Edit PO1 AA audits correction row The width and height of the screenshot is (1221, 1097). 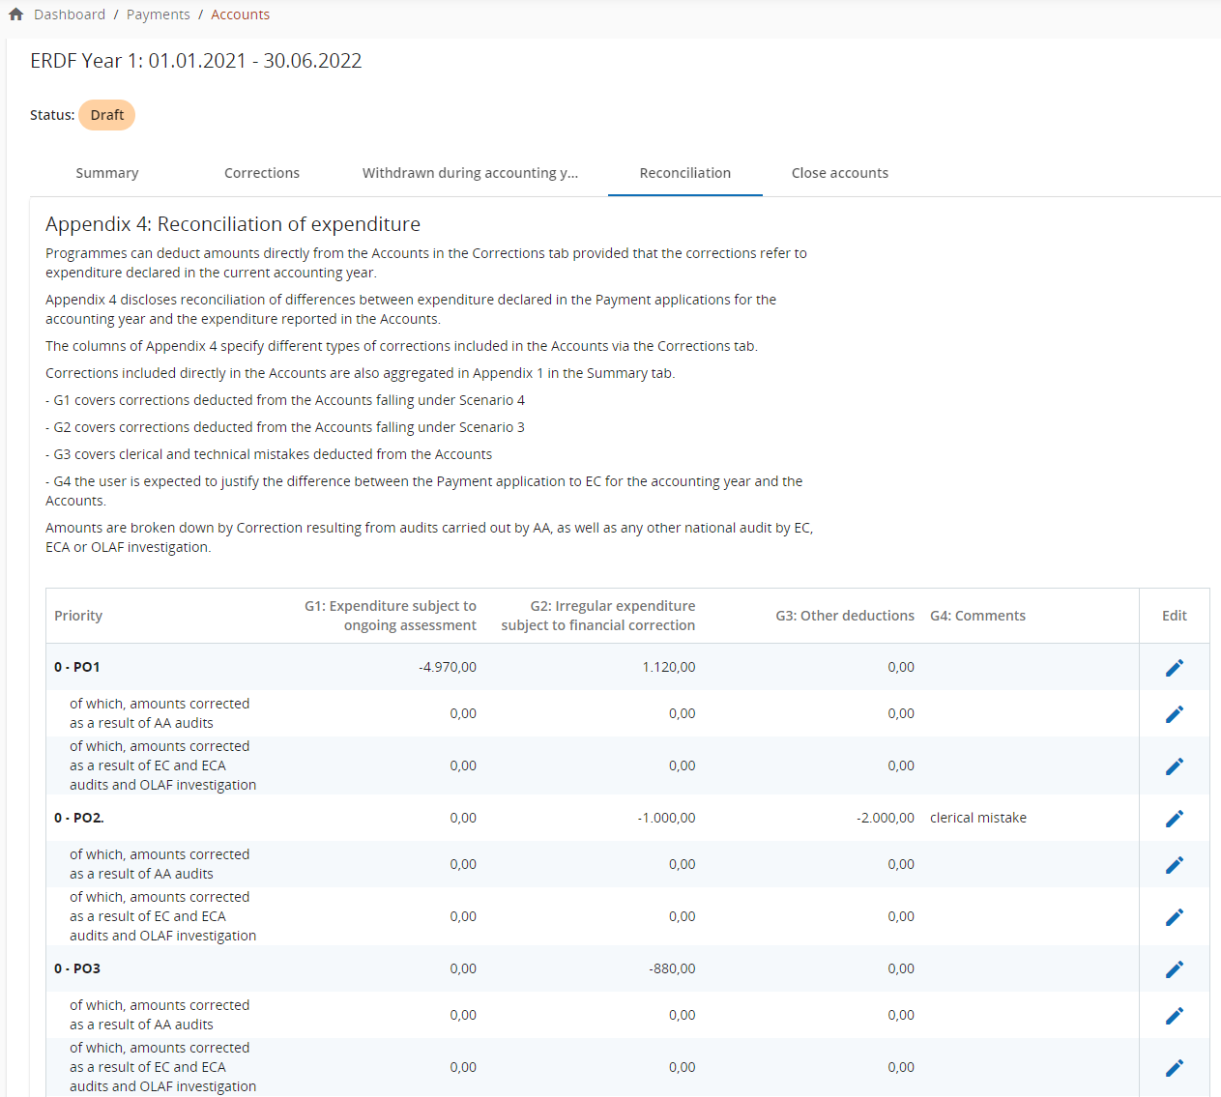1174,714
